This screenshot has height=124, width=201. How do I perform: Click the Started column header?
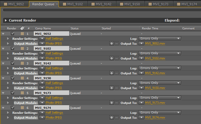(106, 28)
